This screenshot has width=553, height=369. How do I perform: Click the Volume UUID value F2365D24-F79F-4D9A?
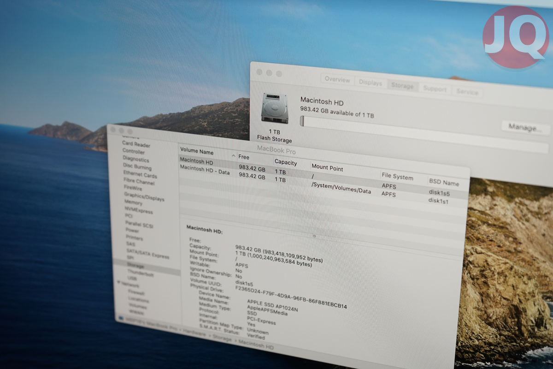coord(291,297)
